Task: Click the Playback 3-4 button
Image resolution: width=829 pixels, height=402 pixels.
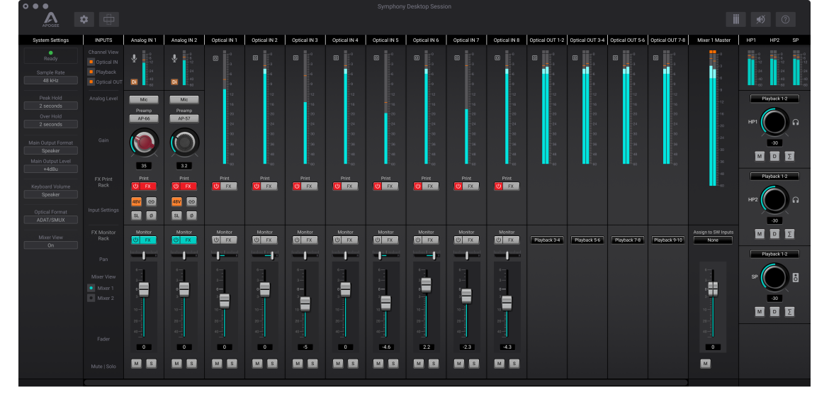Action: (x=547, y=240)
